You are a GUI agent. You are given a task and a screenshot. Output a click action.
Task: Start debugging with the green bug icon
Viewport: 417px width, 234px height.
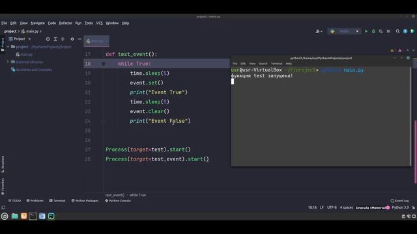click(x=373, y=31)
